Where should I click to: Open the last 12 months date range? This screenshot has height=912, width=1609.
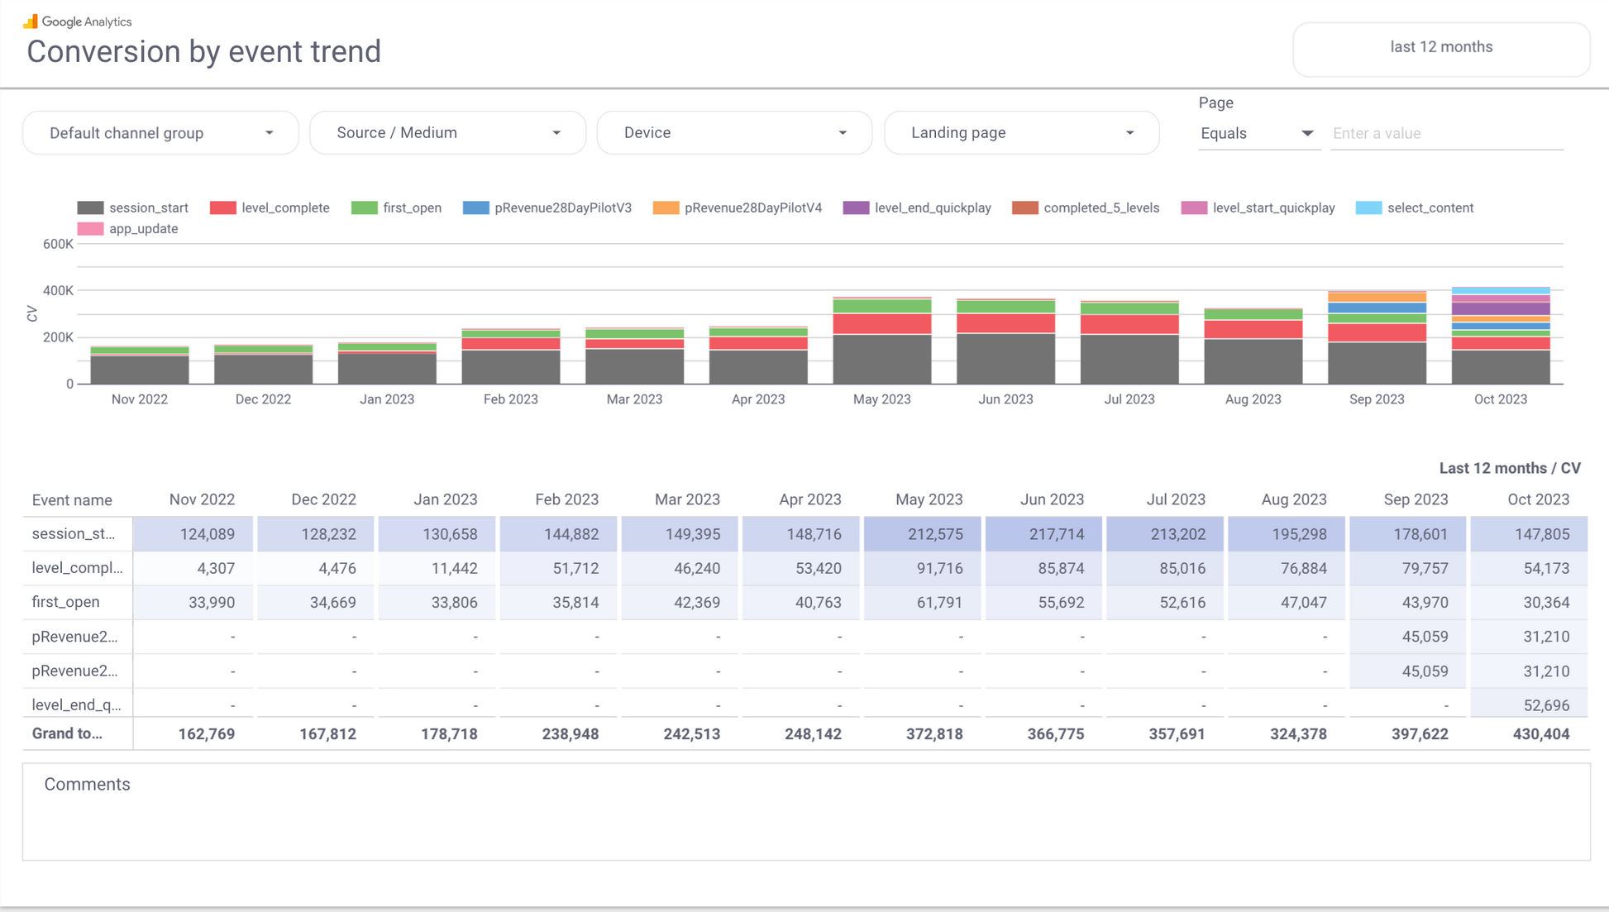click(x=1440, y=48)
